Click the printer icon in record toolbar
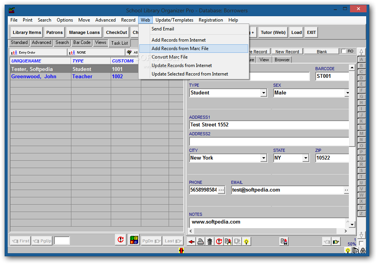 (201, 241)
